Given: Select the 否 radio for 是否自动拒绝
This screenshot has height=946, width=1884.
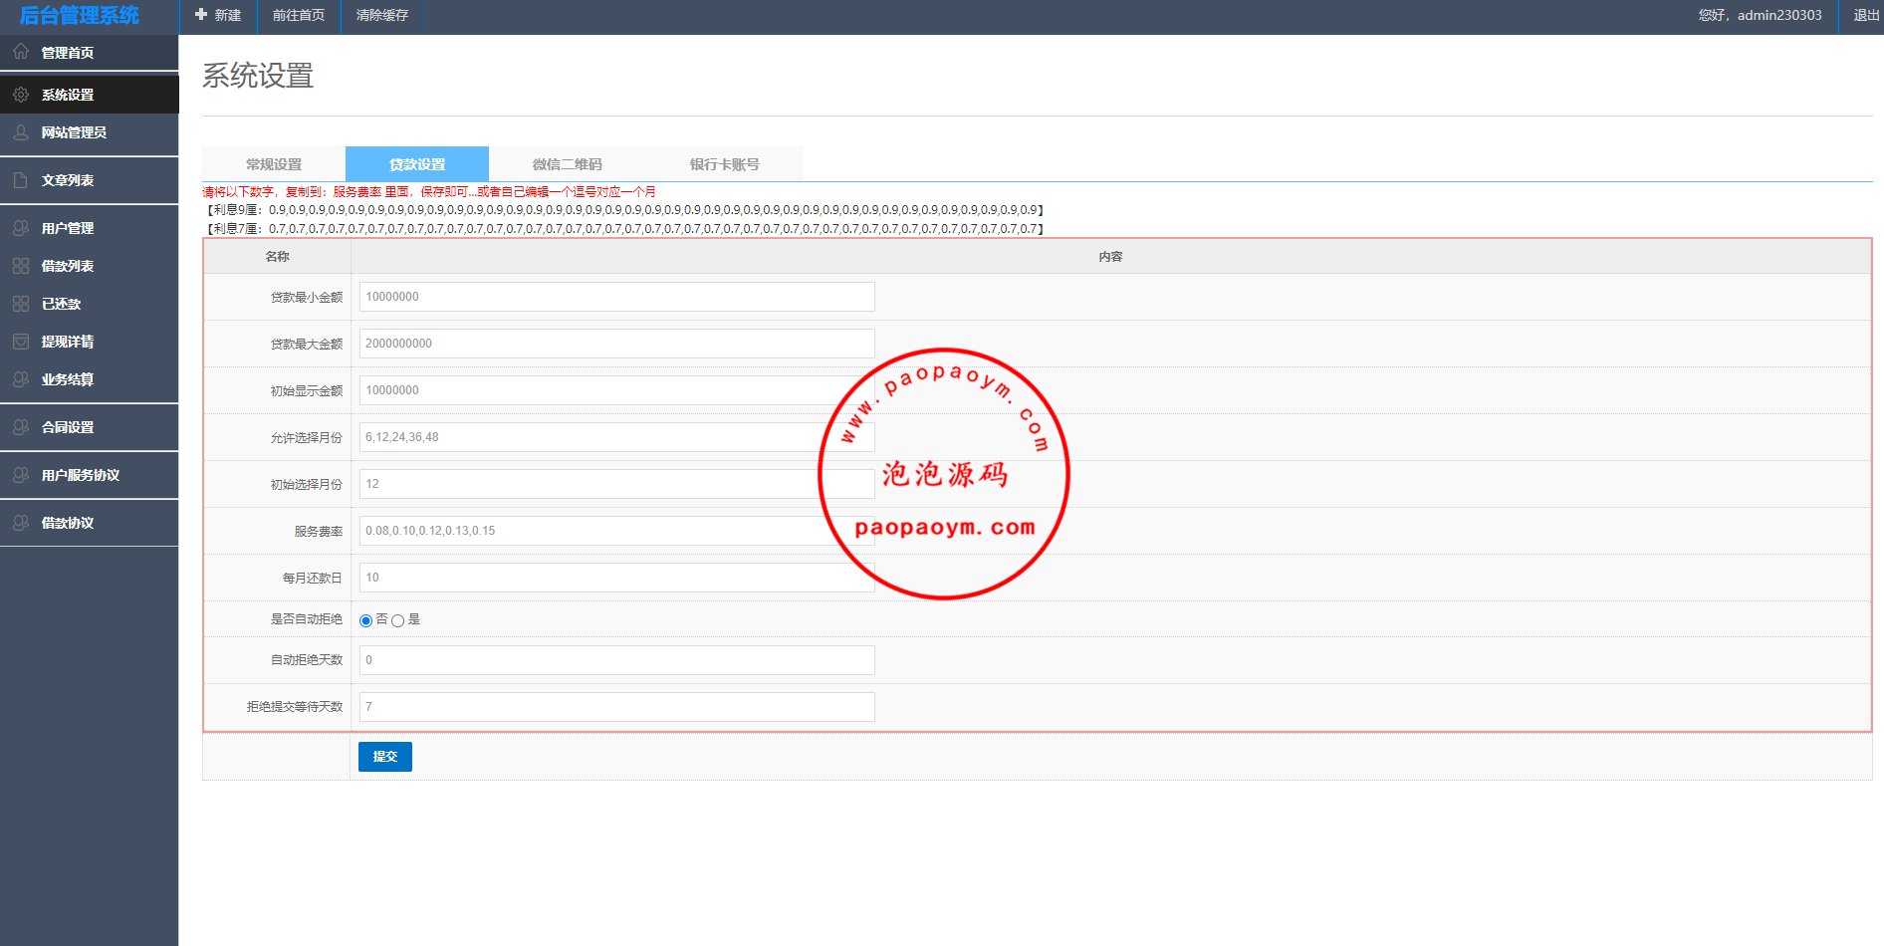Looking at the screenshot, I should pyautogui.click(x=365, y=620).
